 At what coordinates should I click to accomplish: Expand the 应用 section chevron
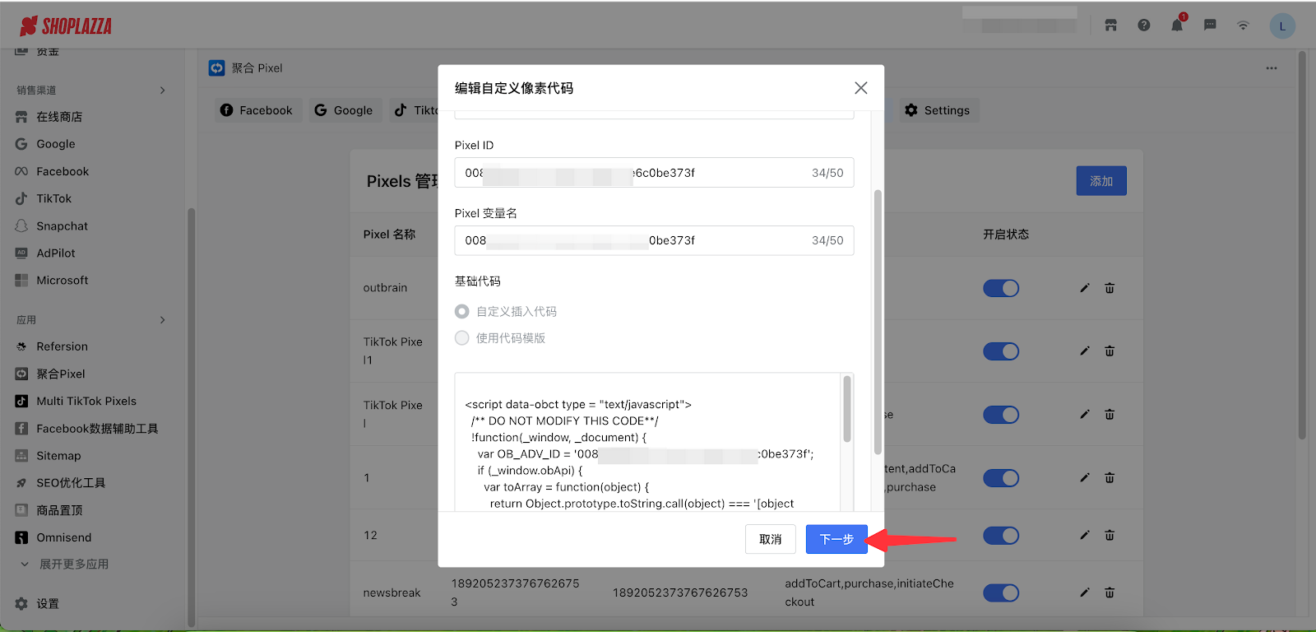click(162, 320)
